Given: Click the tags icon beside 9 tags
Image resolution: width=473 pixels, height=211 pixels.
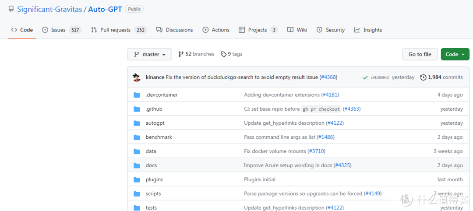Looking at the screenshot, I should pos(223,54).
